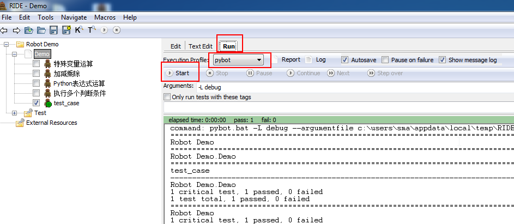The width and height of the screenshot is (514, 224).
Task: Click the Start button
Action: pos(178,73)
